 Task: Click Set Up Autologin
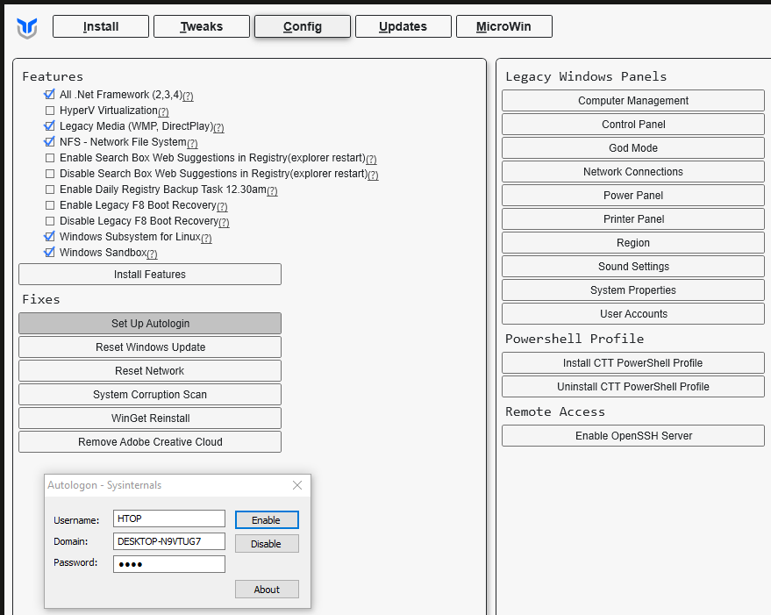[x=150, y=323]
